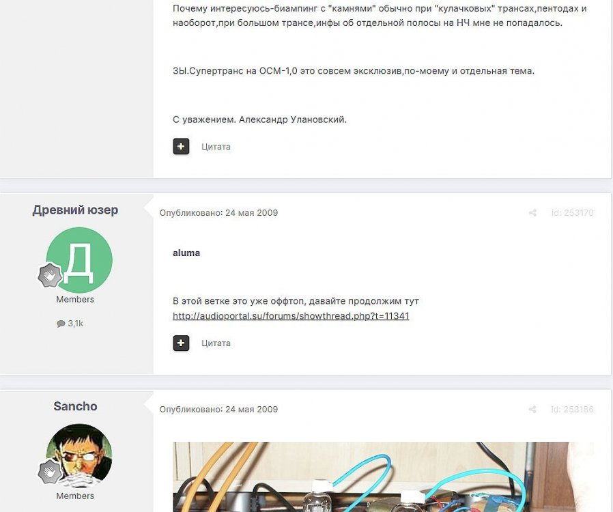This screenshot has width=613, height=512.
Task: Open the Древний юзер username link
Action: [76, 210]
